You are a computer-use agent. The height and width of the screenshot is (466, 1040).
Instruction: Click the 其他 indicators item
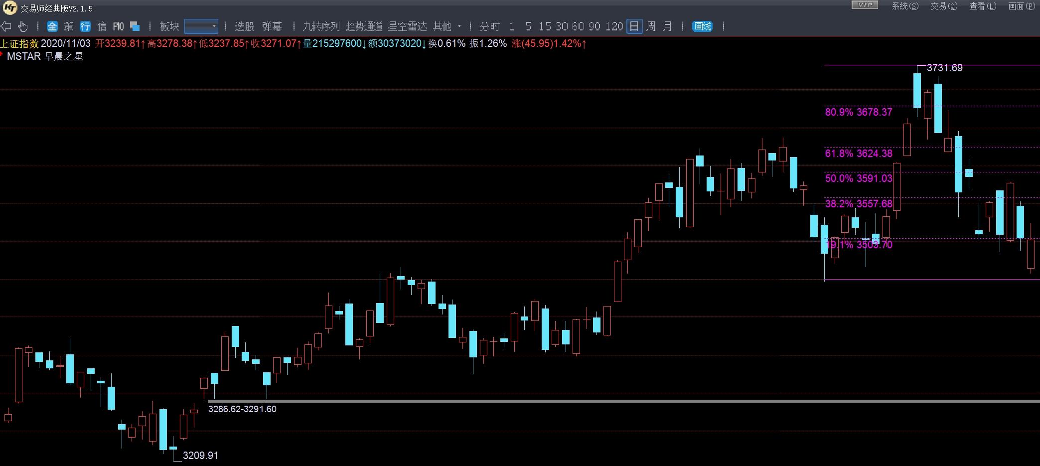[x=442, y=26]
